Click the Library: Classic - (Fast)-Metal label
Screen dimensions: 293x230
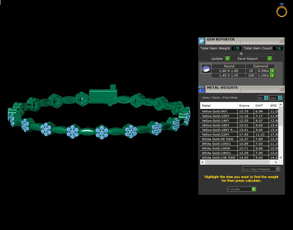[x=219, y=98]
